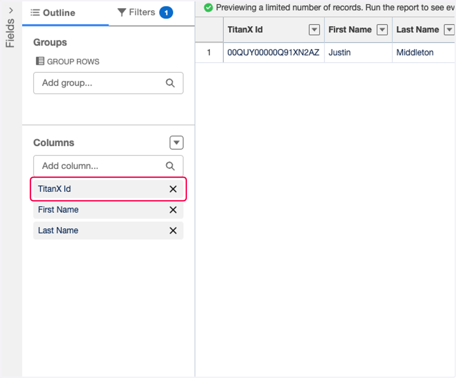Select the First Name column item
This screenshot has width=456, height=378.
(108, 210)
